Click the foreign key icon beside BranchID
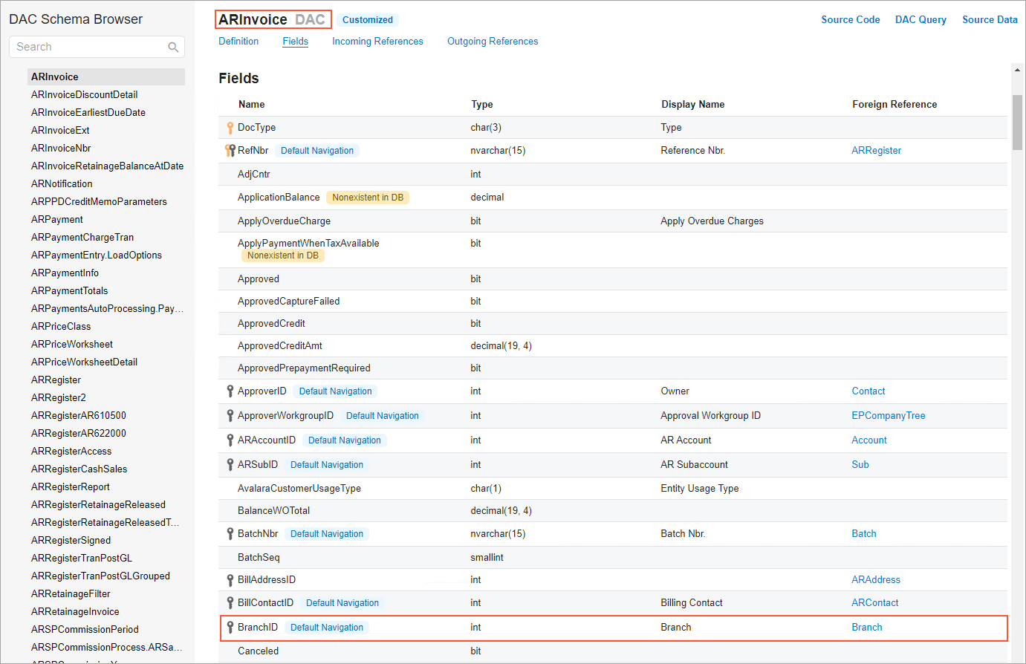The image size is (1026, 664). [230, 628]
